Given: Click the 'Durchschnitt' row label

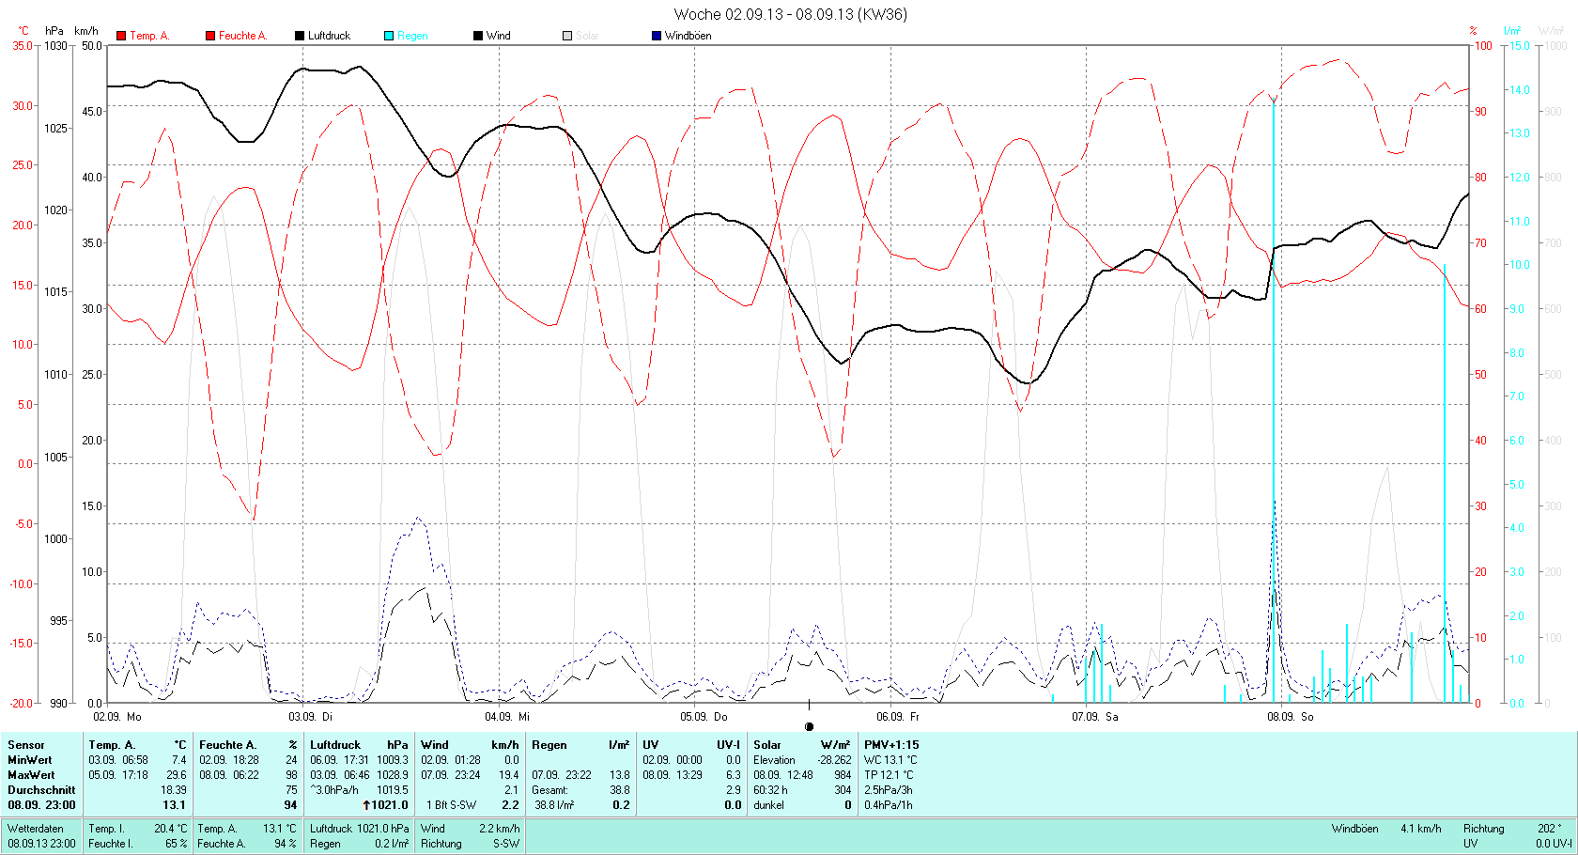Looking at the screenshot, I should click(x=41, y=790).
